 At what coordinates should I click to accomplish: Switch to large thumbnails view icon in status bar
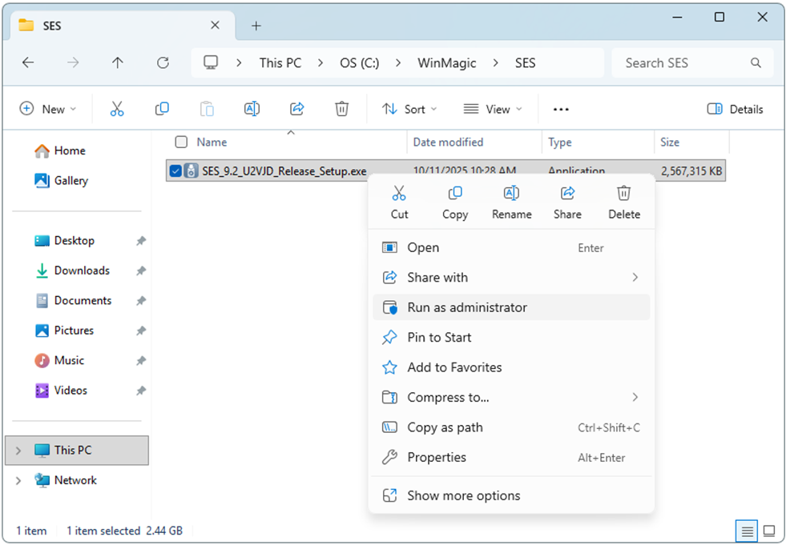tap(769, 531)
